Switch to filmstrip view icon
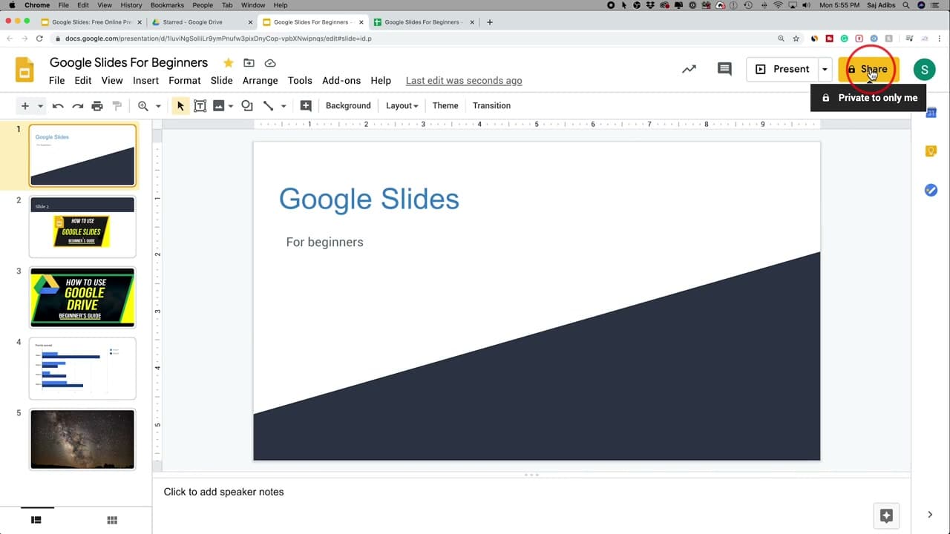The height and width of the screenshot is (534, 950). pos(36,521)
